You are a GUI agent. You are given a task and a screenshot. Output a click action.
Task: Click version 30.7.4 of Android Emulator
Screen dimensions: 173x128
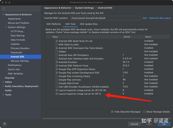click(126, 62)
